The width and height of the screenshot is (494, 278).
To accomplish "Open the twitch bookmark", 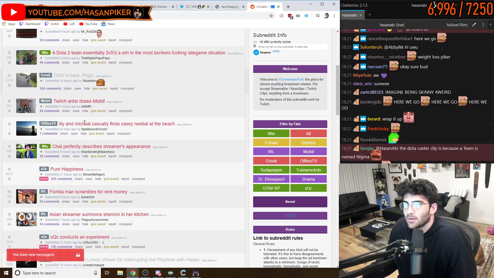I will (x=52, y=24).
